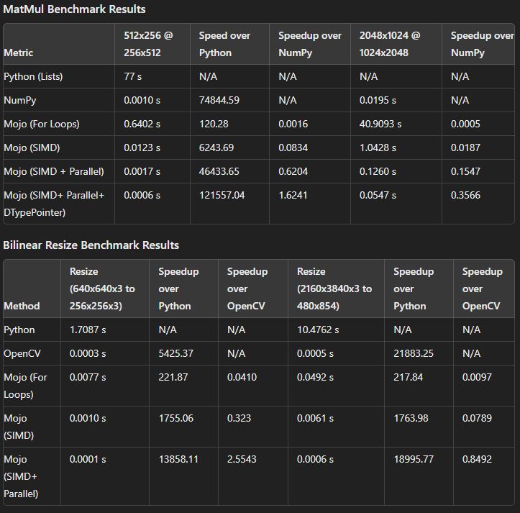Screen dimensions: 520x513
Task: Select the Mojo (SIMD+ Parallel+ DTypePointer) row label
Action: (54, 204)
